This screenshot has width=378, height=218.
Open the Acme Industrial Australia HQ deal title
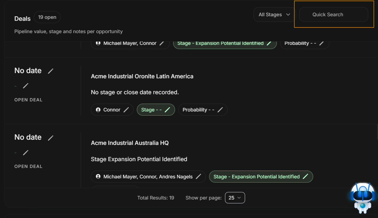(x=130, y=143)
